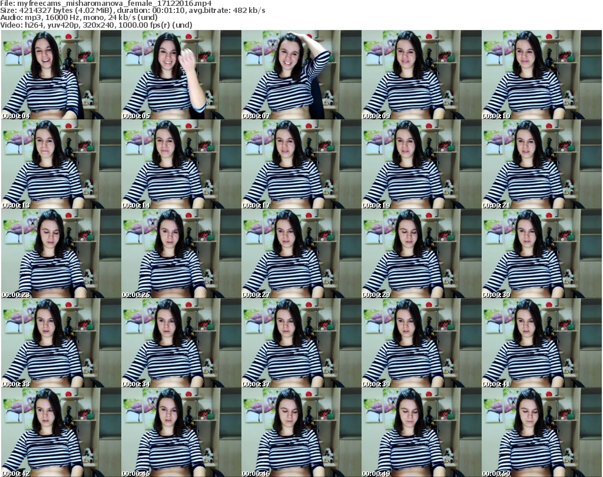This screenshot has width=603, height=477.
Task: Select the frame marked 00:00:05
Action: [x=181, y=75]
